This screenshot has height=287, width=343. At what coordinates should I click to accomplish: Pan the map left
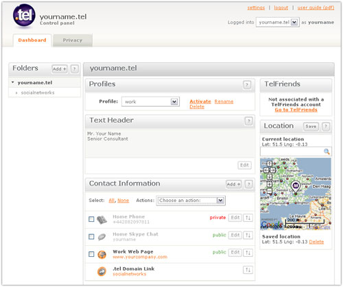[266, 170]
